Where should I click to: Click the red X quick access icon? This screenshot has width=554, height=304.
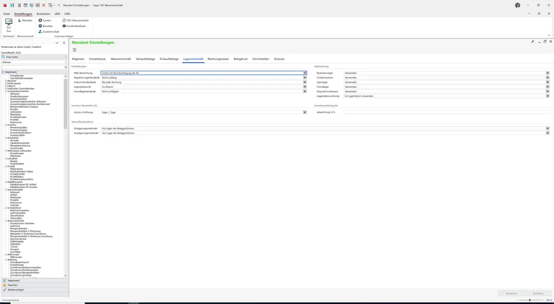[x=43, y=5]
